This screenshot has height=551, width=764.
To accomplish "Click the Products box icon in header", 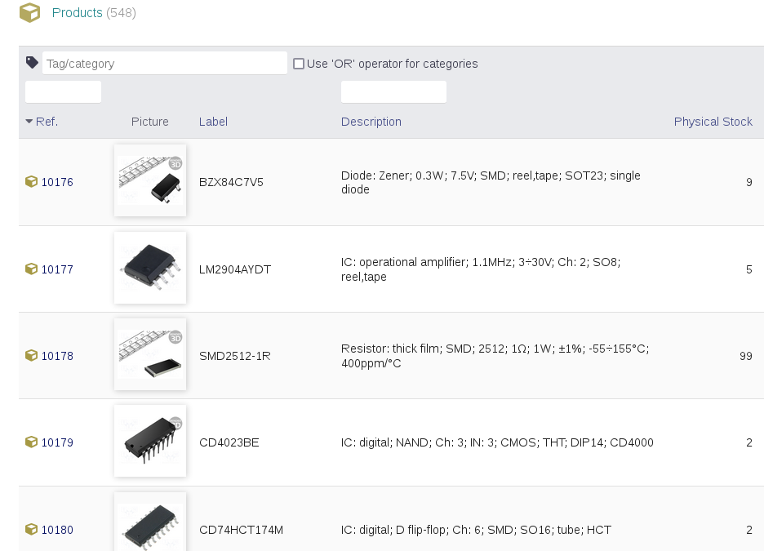I will coord(29,13).
